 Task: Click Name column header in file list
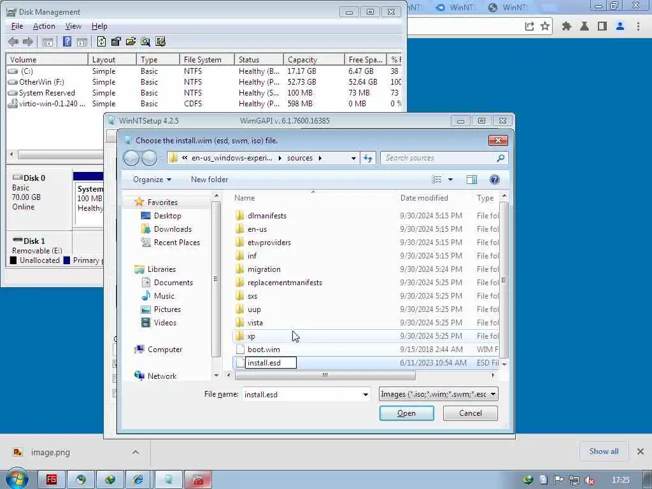(x=313, y=198)
